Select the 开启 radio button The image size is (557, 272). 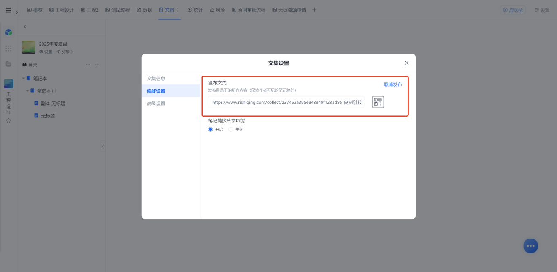pyautogui.click(x=211, y=130)
